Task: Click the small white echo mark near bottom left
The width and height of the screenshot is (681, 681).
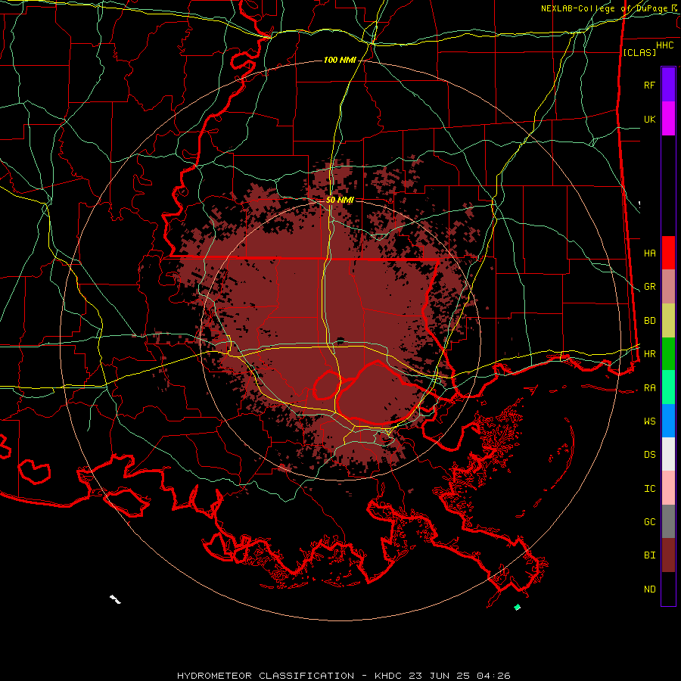Action: (x=115, y=599)
